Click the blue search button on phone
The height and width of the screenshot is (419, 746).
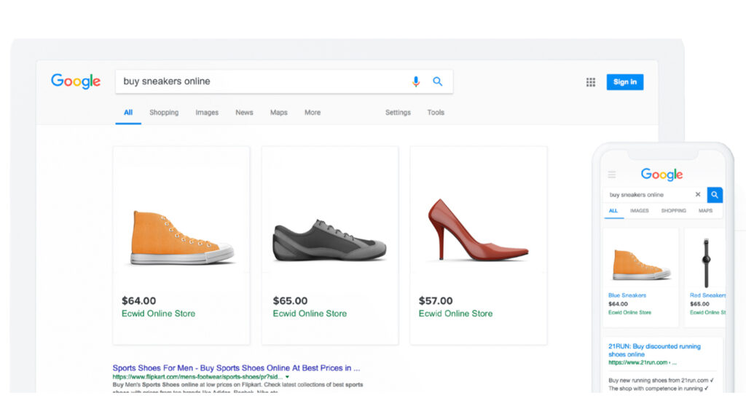point(715,195)
